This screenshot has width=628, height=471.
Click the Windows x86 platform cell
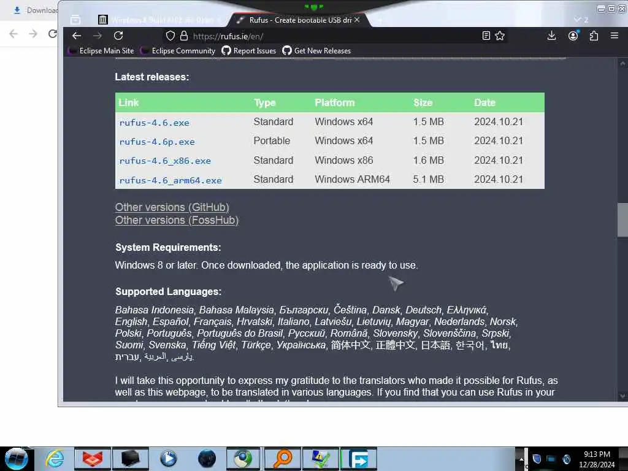(x=343, y=160)
